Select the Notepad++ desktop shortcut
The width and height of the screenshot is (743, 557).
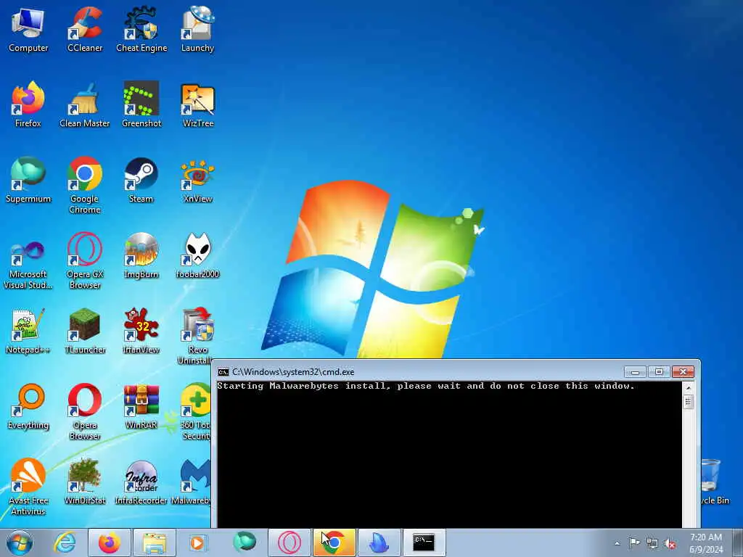[x=28, y=331]
